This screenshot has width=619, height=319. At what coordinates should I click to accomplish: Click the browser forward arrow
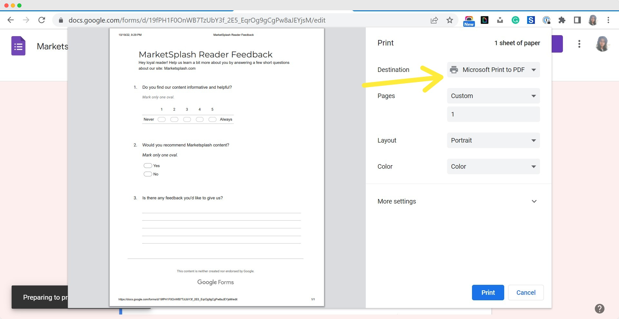point(26,20)
